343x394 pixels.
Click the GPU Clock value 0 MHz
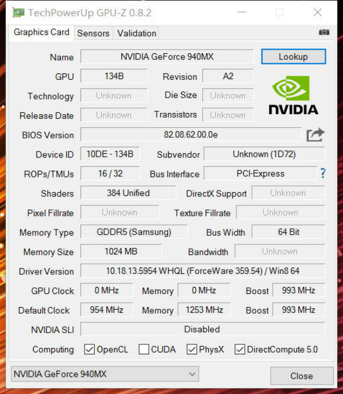click(106, 290)
